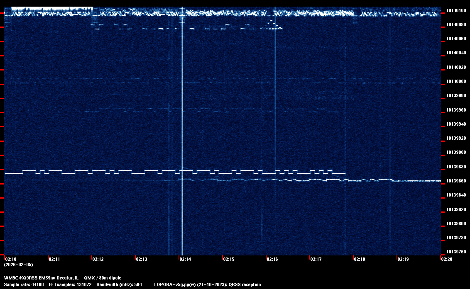Click the 02:14 time axis label
The width and height of the screenshot is (470, 289).
tap(185, 259)
